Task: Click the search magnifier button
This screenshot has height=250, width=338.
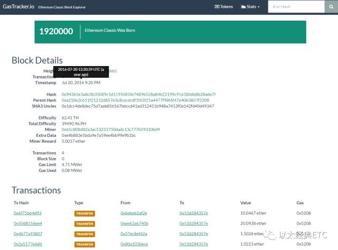Action: pyautogui.click(x=331, y=7)
